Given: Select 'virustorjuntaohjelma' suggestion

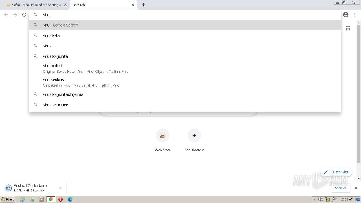Looking at the screenshot, I should [x=185, y=94].
